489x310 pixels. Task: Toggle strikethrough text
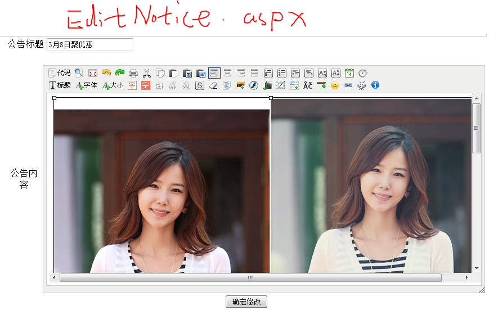(200, 85)
